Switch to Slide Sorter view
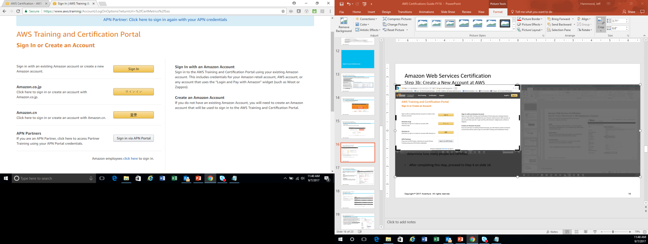This screenshot has width=648, height=244. (x=576, y=232)
